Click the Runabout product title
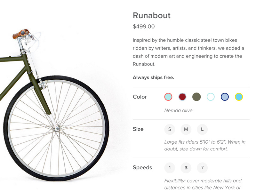 152,15
